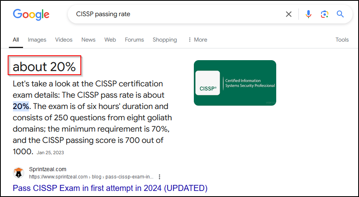Select the All results tab

tap(16, 40)
